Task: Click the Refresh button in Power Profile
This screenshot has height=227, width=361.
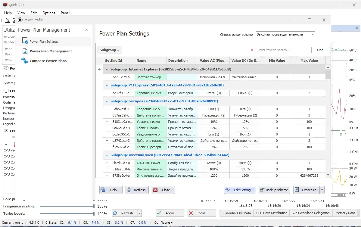Action: coord(137,190)
